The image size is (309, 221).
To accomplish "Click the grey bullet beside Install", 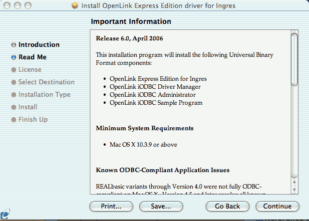I will [13, 107].
